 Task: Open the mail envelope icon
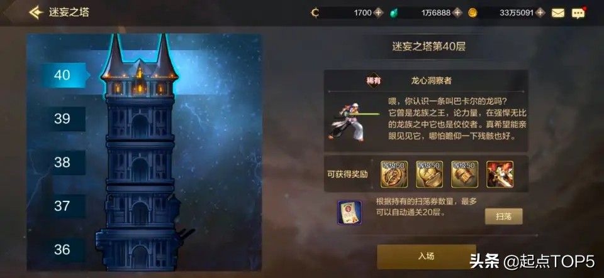tap(558, 13)
